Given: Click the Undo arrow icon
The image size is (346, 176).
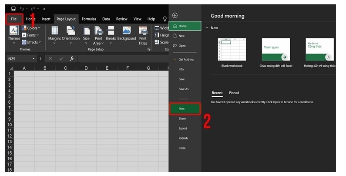Looking at the screenshot, I should 23,8.
